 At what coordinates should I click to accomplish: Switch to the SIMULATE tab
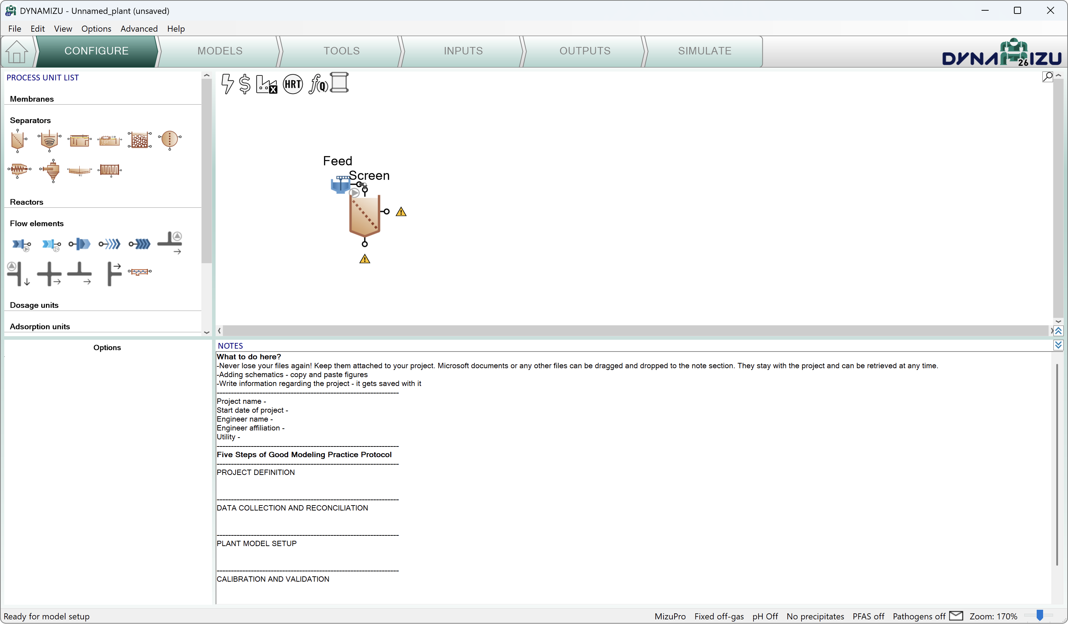coord(704,51)
